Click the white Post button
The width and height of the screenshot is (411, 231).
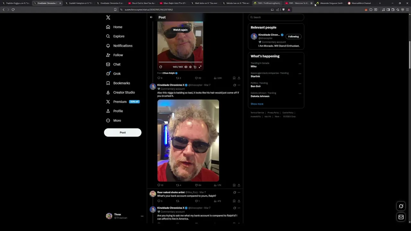[123, 133]
